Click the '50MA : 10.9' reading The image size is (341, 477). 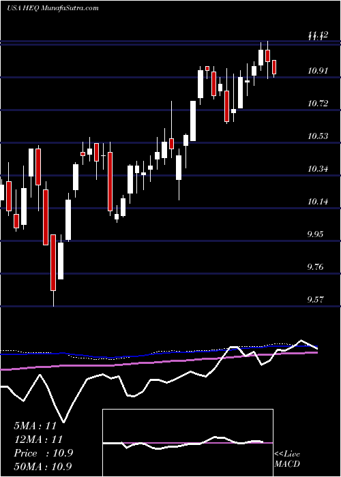(x=43, y=467)
